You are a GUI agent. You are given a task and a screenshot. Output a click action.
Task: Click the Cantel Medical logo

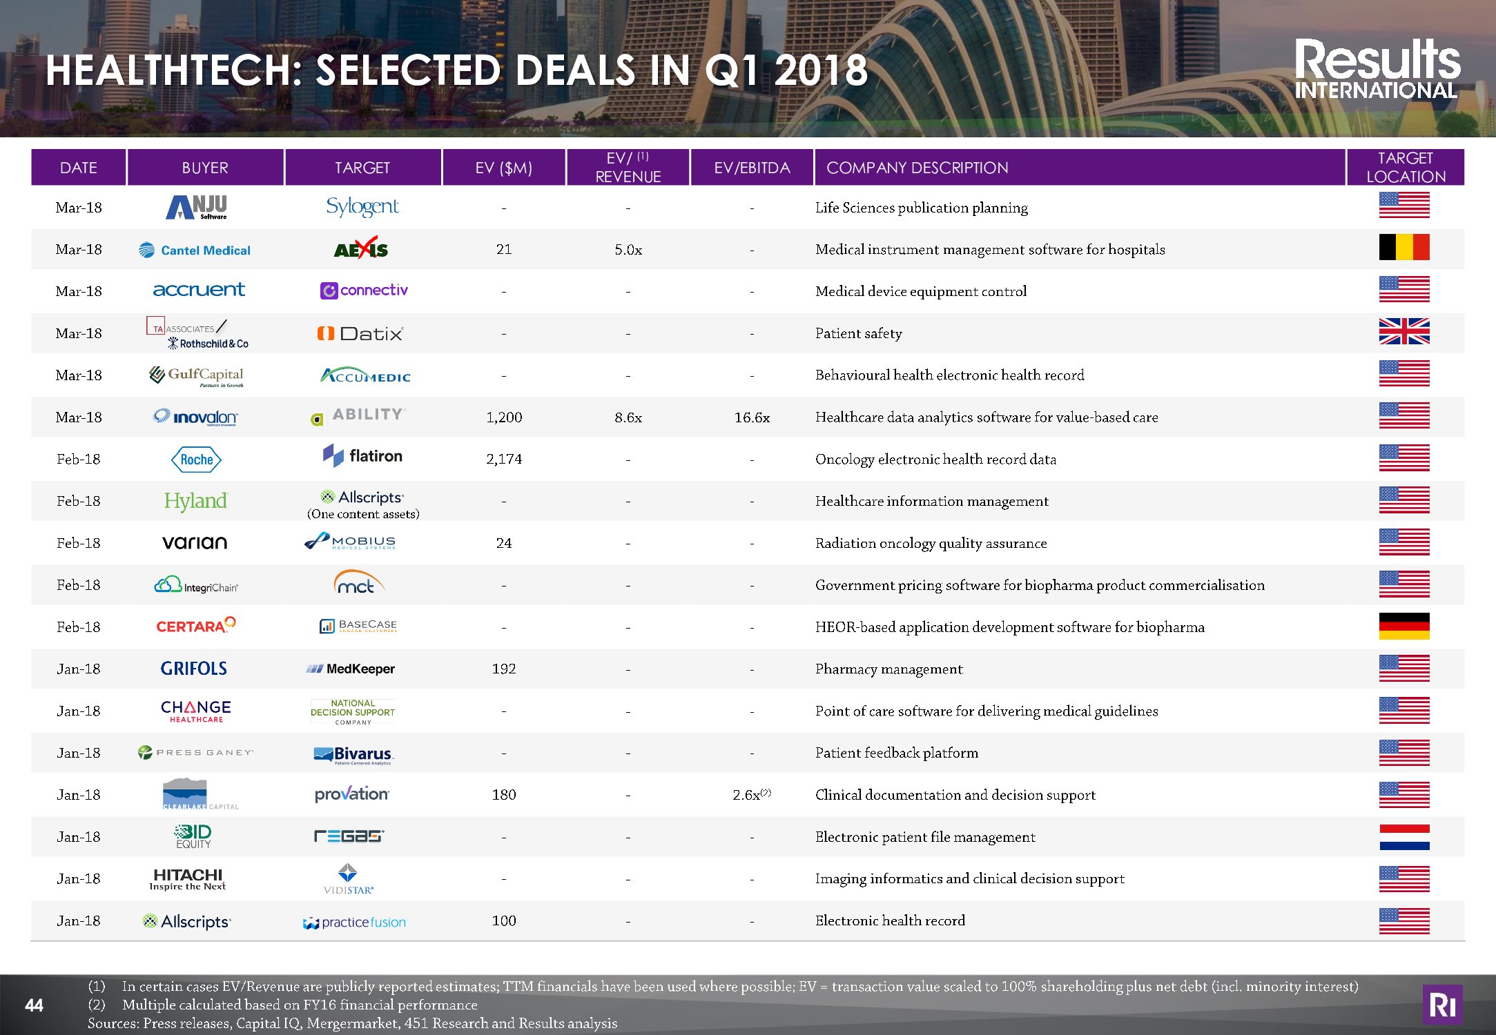pos(195,250)
